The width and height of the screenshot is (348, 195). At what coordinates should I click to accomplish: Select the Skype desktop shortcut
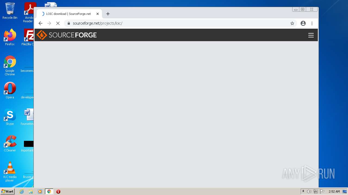pos(10,117)
